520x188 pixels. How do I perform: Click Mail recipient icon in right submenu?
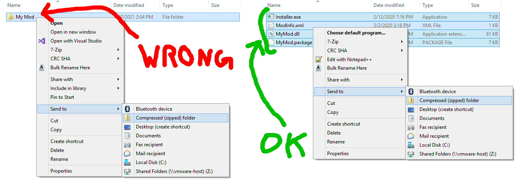(x=411, y=136)
